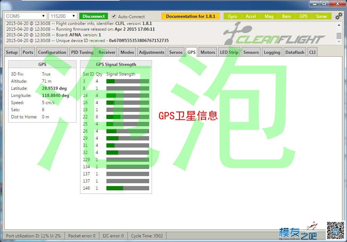Click the Speed value 5 cm/s

click(48, 103)
